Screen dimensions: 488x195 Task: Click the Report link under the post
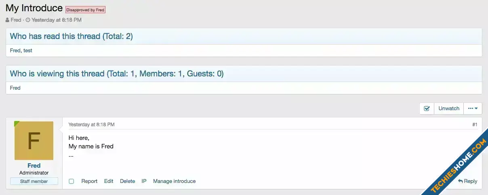89,181
